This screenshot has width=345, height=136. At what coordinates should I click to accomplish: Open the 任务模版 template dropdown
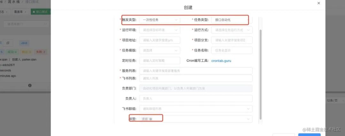160,51
